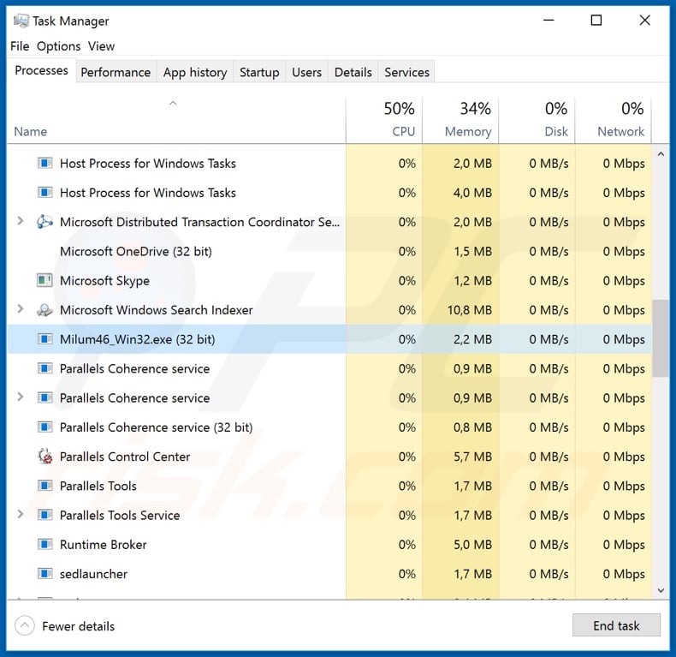Expand Microsoft Distributed Transaction Coordinator group

(x=21, y=221)
